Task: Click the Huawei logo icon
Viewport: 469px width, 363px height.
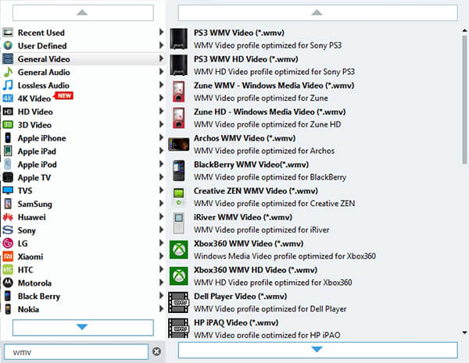Action: 8,217
